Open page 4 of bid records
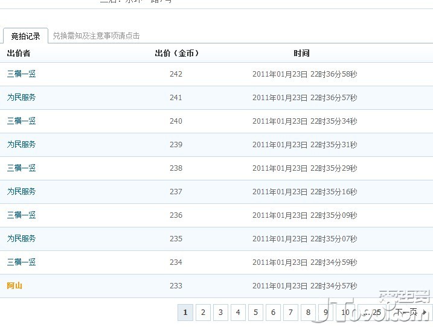 [239, 313]
